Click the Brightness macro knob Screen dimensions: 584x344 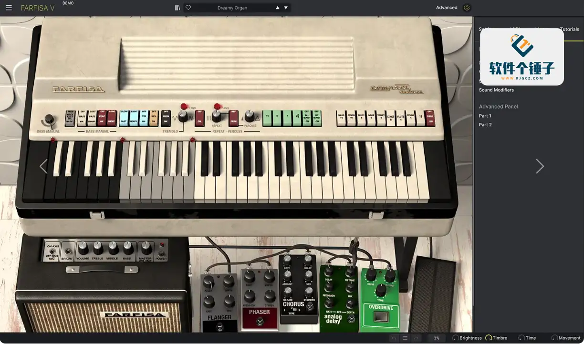[456, 338]
